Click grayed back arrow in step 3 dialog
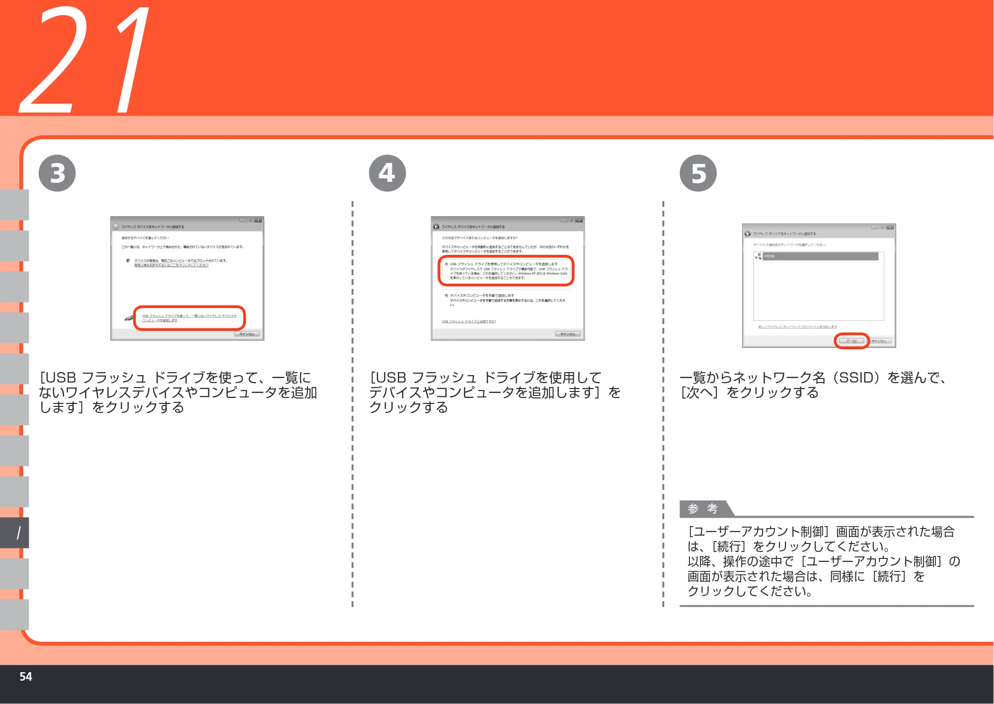 [116, 227]
